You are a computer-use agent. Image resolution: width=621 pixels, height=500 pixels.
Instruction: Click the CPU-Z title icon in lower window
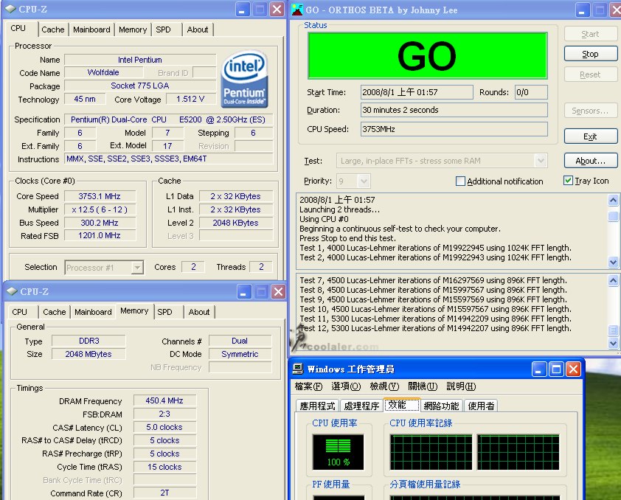click(12, 291)
